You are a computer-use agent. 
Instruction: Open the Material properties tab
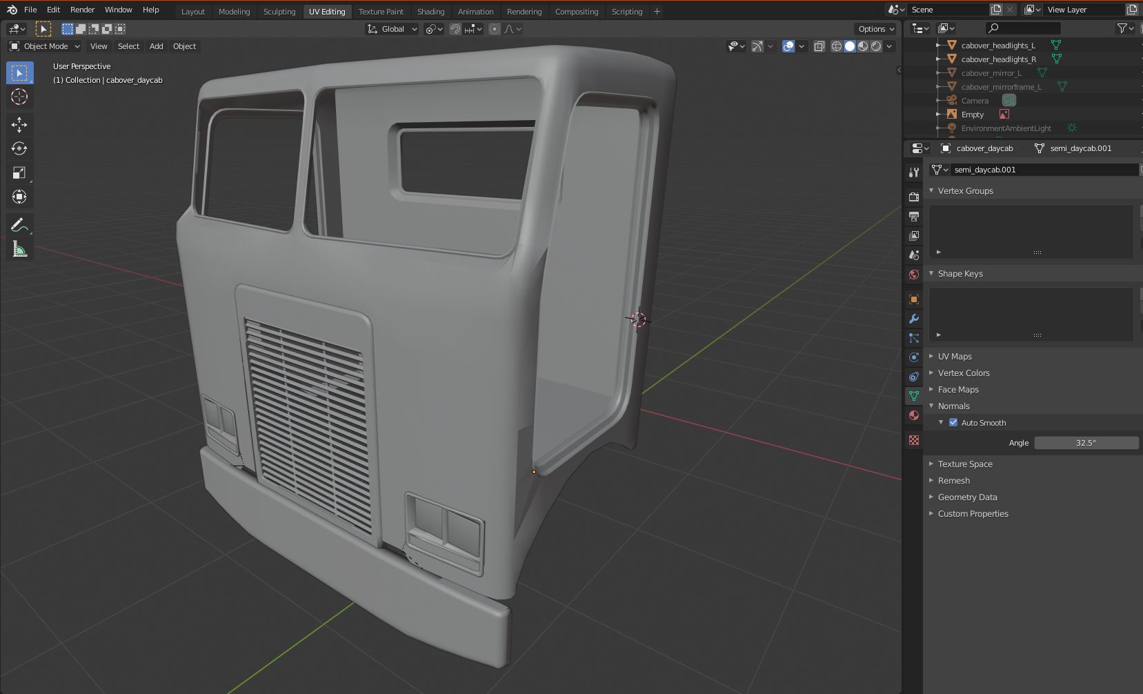[914, 415]
